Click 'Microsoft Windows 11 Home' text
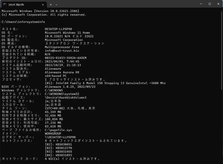223x164 pixels. pyautogui.click(x=68, y=33)
